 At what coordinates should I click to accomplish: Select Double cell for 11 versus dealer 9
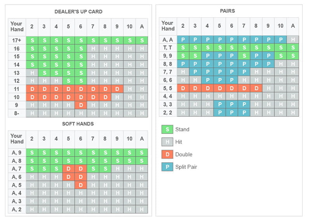117,89
